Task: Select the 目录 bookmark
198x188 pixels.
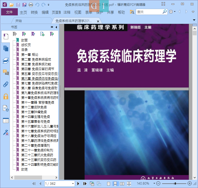Action: pyautogui.click(x=24, y=50)
